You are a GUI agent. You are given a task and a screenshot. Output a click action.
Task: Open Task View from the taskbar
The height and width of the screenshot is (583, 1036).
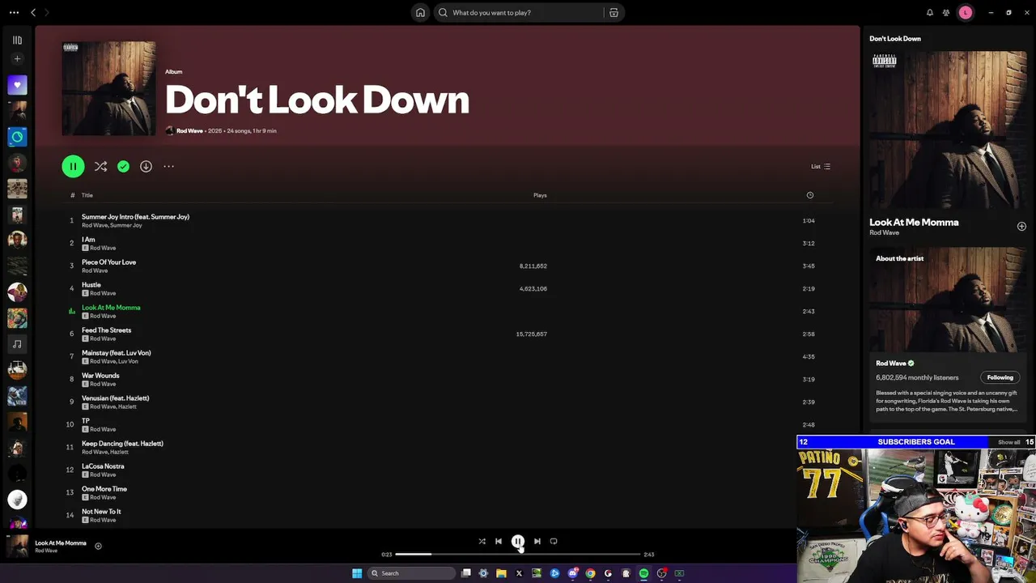click(x=465, y=573)
